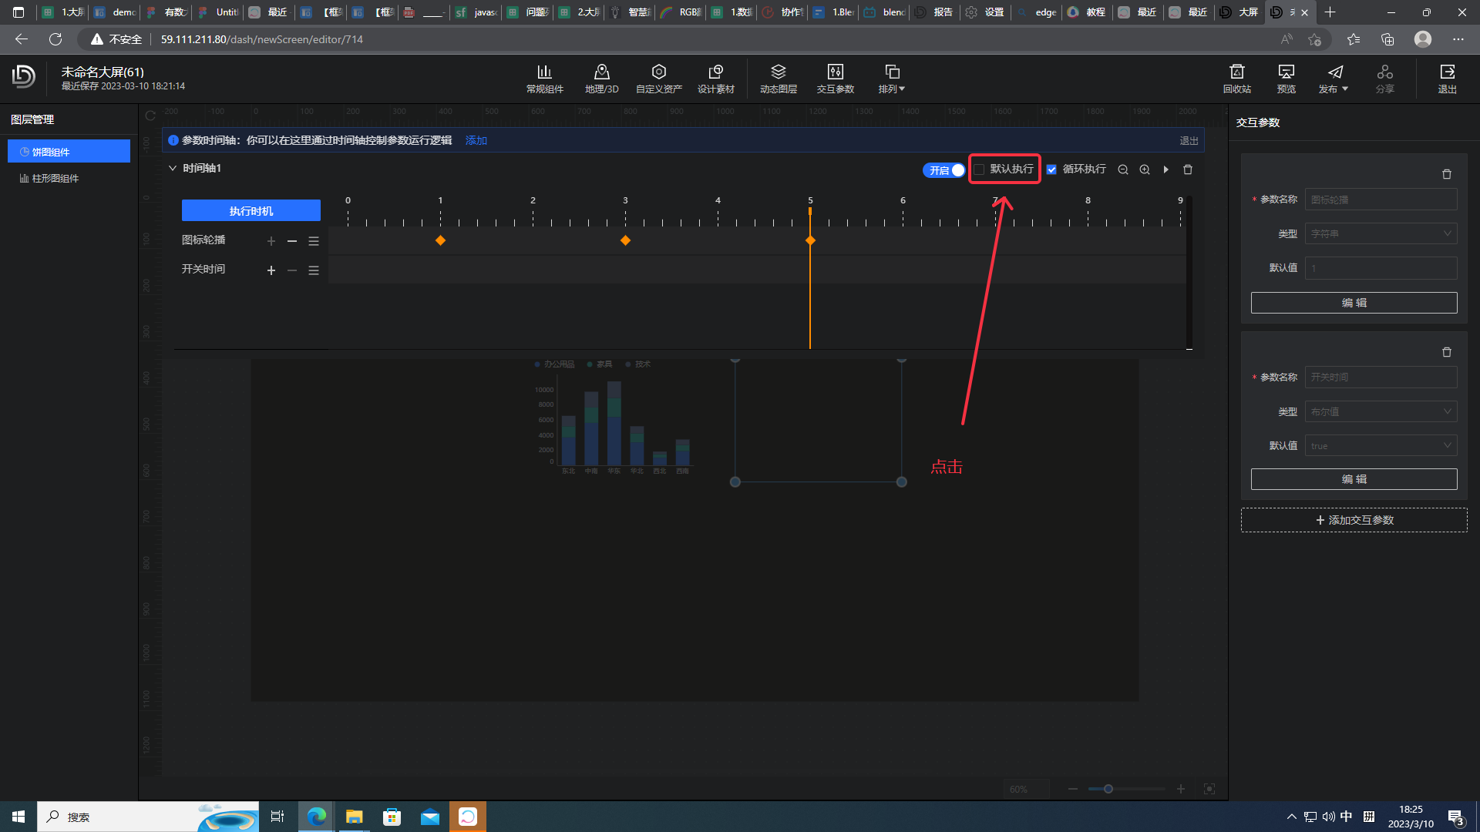
Task: Switch to the 教程 browser tab
Action: [x=1088, y=12]
